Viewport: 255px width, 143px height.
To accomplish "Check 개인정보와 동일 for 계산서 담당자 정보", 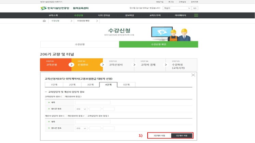I will click(x=66, y=116).
